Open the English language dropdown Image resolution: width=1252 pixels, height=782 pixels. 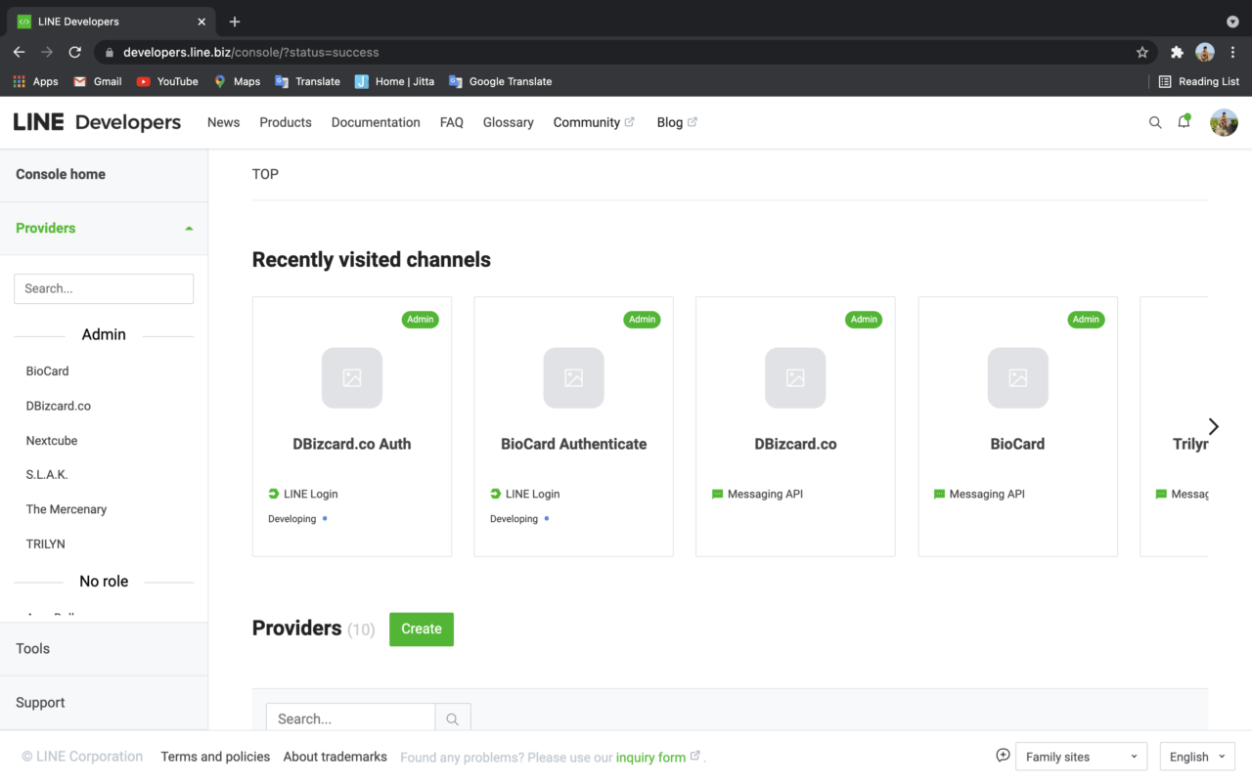(1197, 757)
